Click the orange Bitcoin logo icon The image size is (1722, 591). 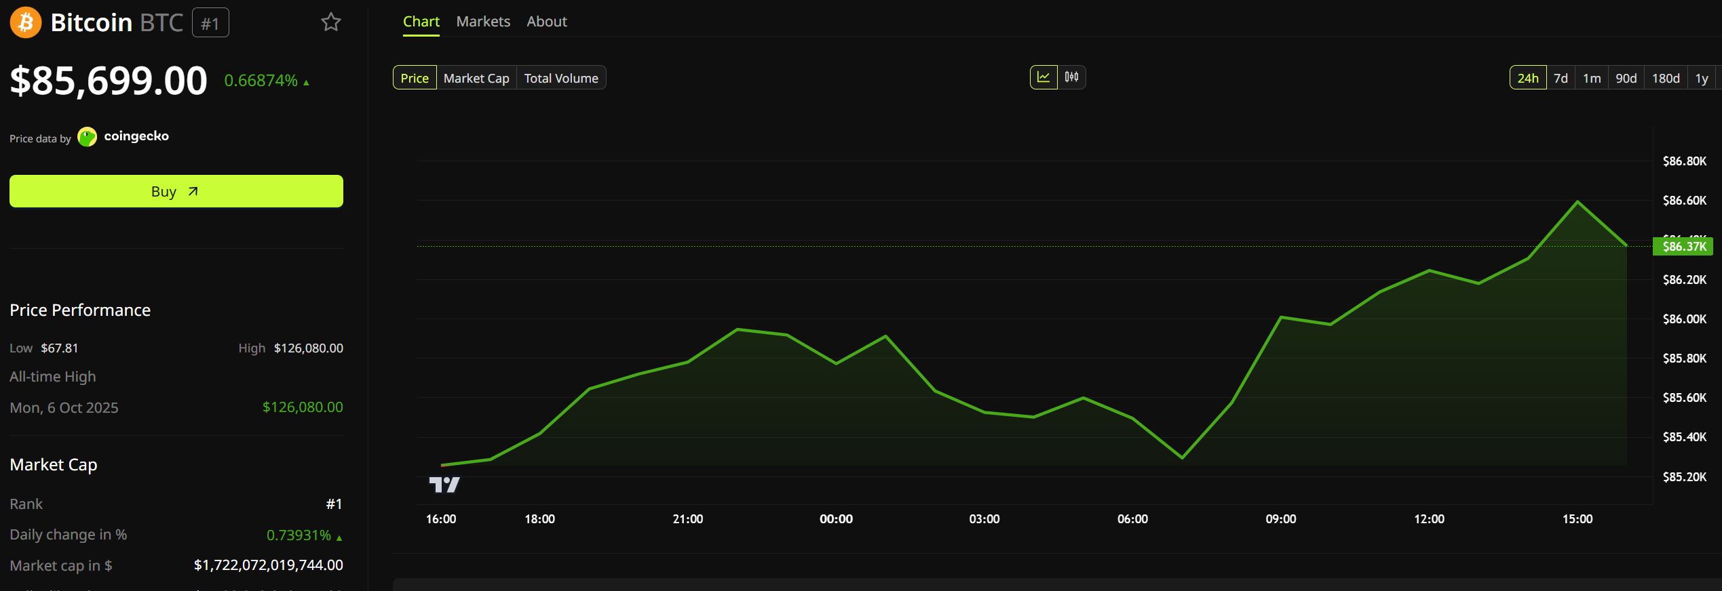[x=26, y=22]
